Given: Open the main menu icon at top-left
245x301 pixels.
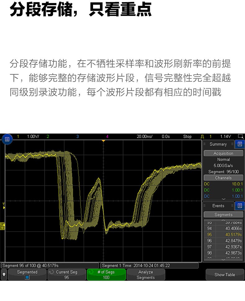Looking at the screenshot, I should tap(7, 139).
